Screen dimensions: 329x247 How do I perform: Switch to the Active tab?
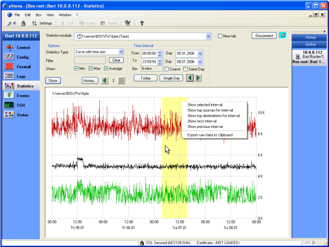coord(309,44)
